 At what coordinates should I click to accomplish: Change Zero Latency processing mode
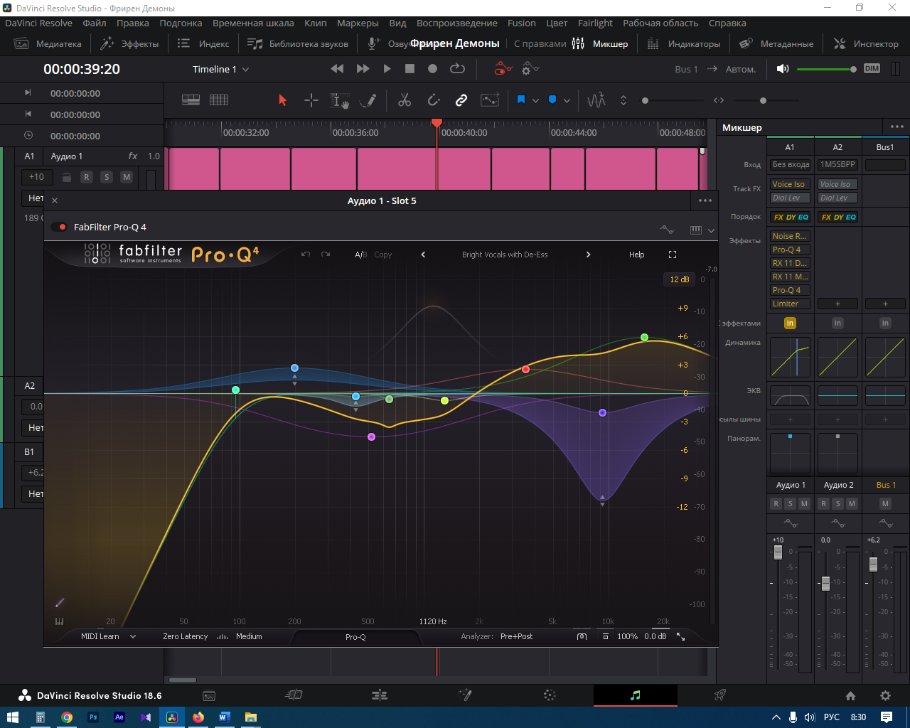[185, 636]
